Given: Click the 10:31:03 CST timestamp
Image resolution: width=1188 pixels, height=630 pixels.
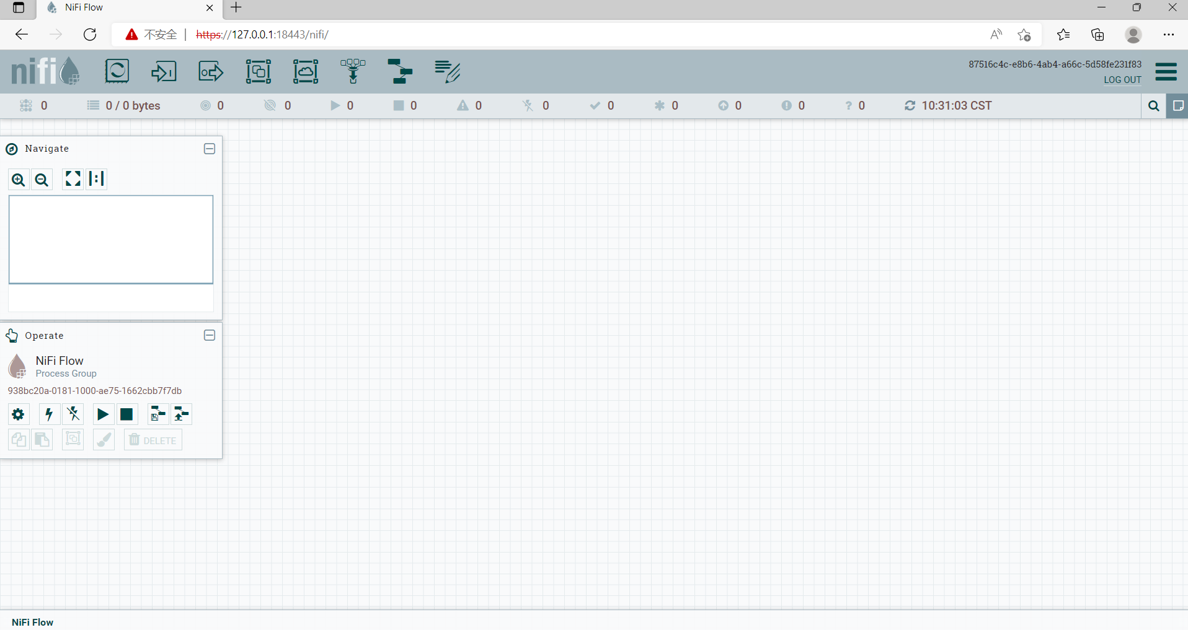Looking at the screenshot, I should point(957,106).
